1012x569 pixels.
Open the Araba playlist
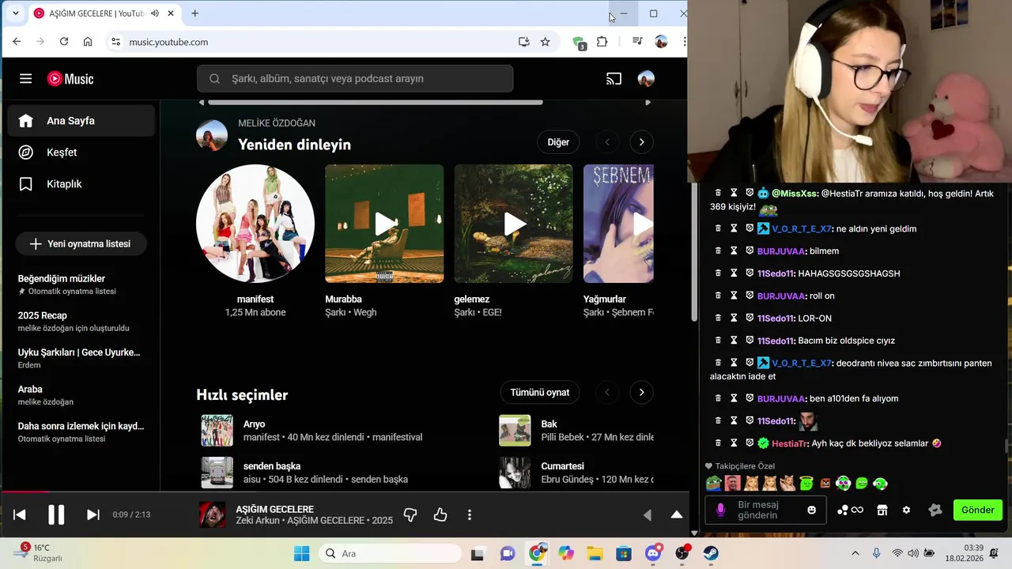(x=81, y=395)
